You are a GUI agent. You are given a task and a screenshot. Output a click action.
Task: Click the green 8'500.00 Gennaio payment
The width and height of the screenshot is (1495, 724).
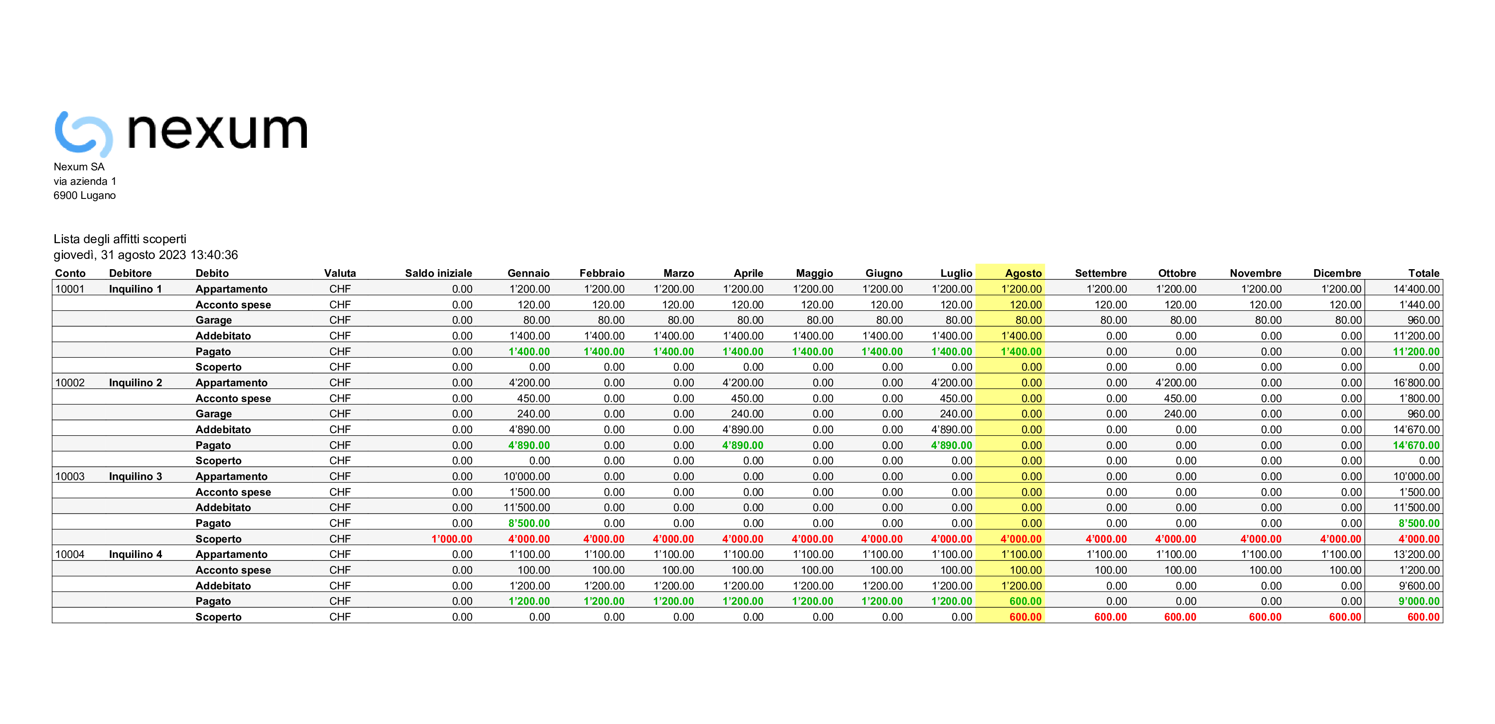coord(529,523)
